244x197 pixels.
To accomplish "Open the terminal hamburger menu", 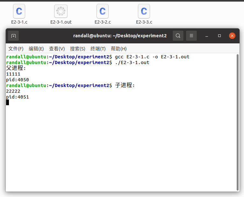I will coord(191,36).
